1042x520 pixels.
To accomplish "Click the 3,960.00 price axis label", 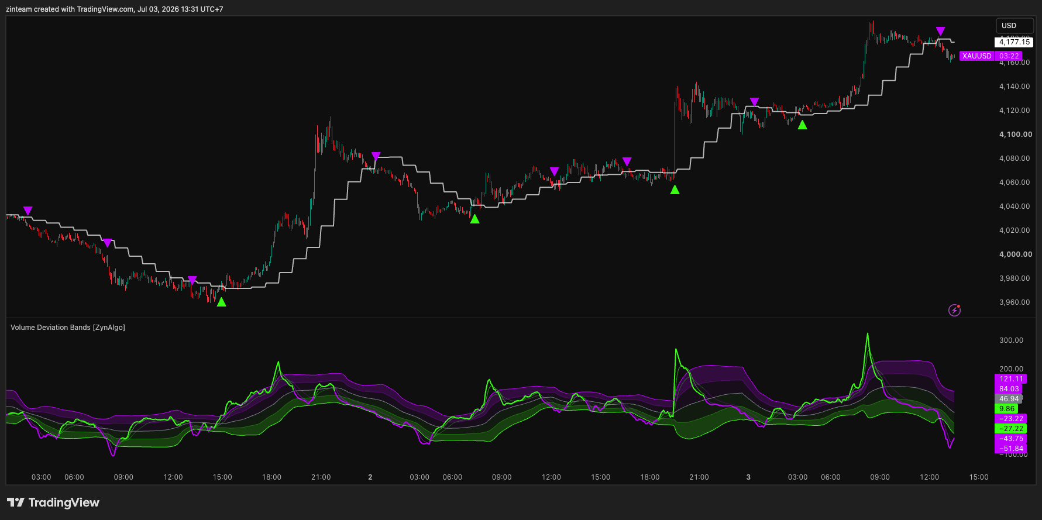I will 1015,302.
